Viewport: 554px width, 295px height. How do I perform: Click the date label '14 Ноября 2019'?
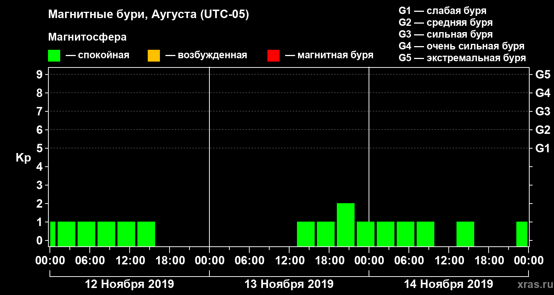[x=448, y=284]
